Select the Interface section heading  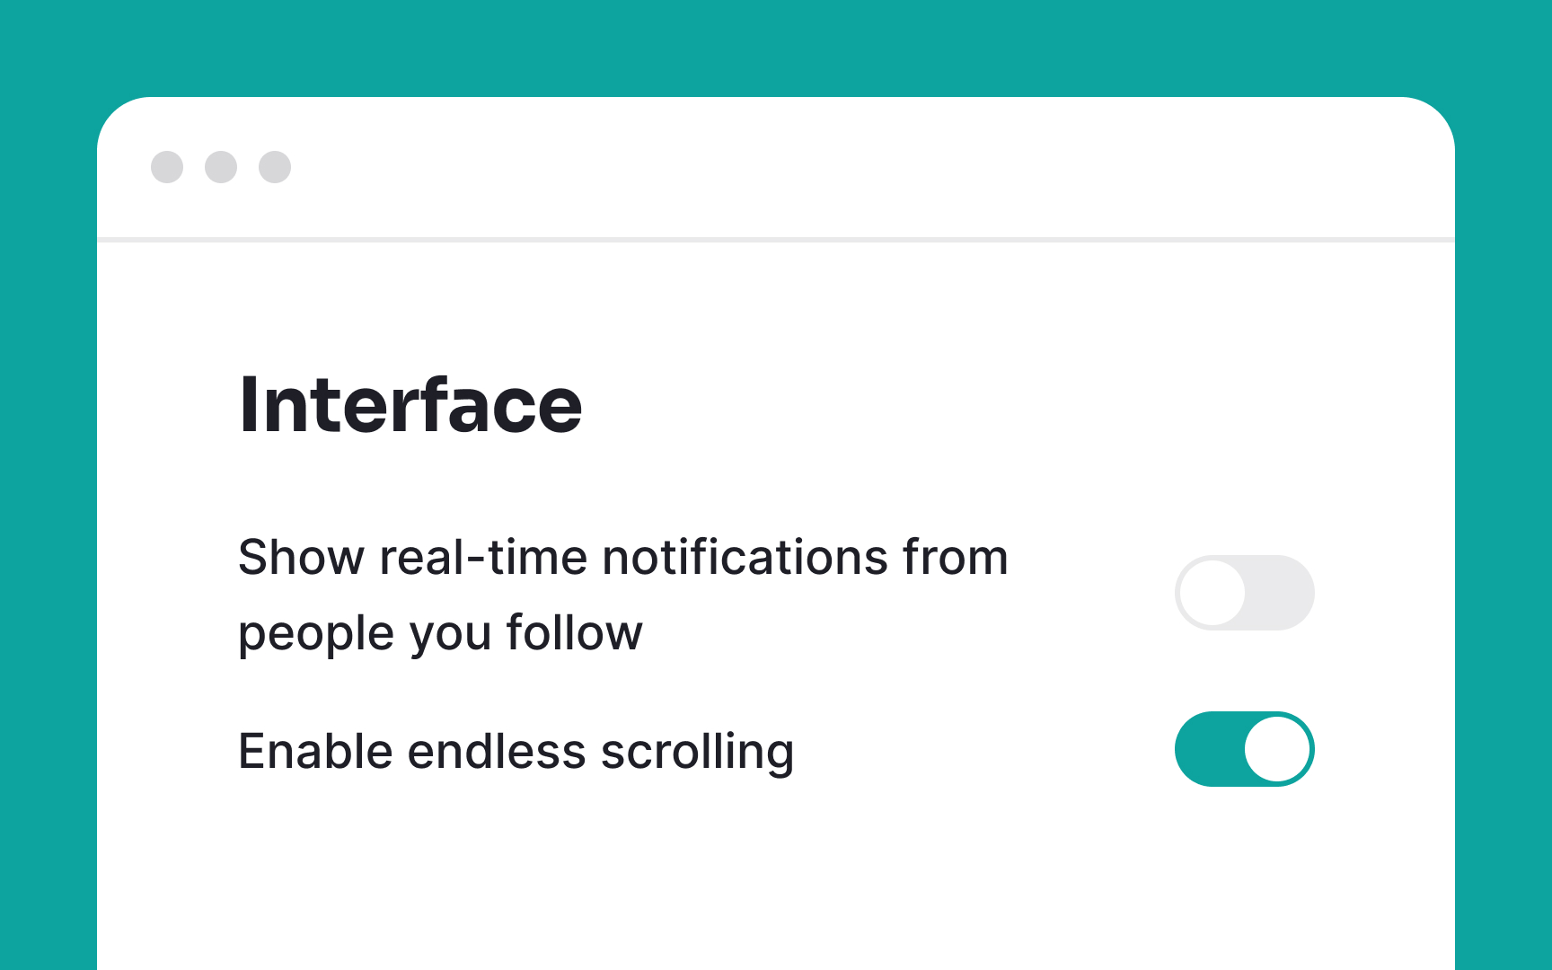pos(410,405)
